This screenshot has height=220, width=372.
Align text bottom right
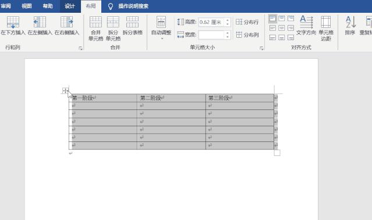[x=290, y=37]
